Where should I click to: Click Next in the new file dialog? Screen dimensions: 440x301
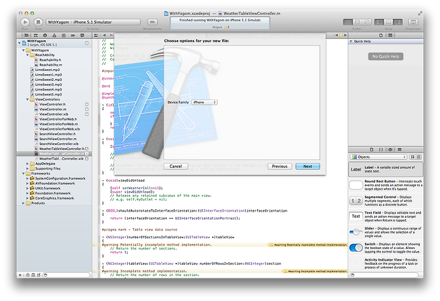coord(307,166)
